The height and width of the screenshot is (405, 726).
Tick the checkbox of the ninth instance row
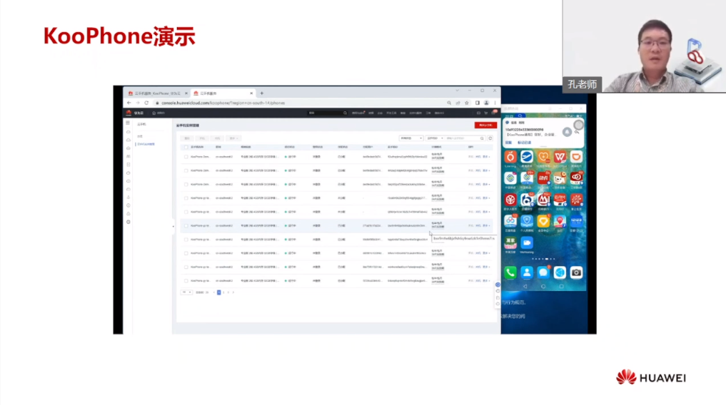[186, 267]
